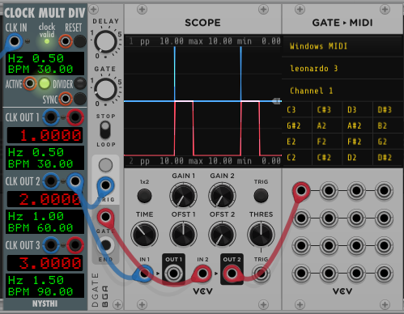Open the Windows MIDI driver dropdown
This screenshot has width=404, height=314.
click(x=342, y=46)
